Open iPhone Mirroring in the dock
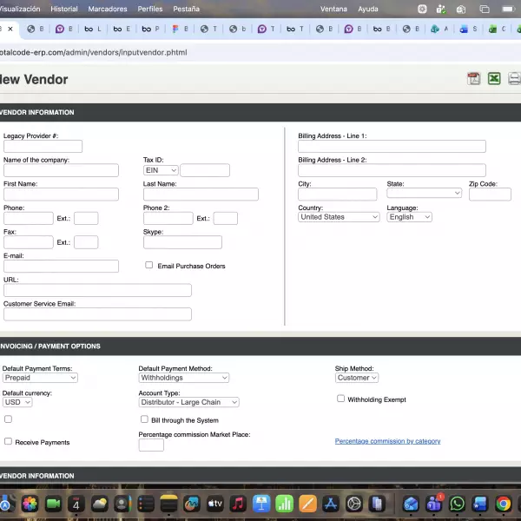 pyautogui.click(x=377, y=504)
